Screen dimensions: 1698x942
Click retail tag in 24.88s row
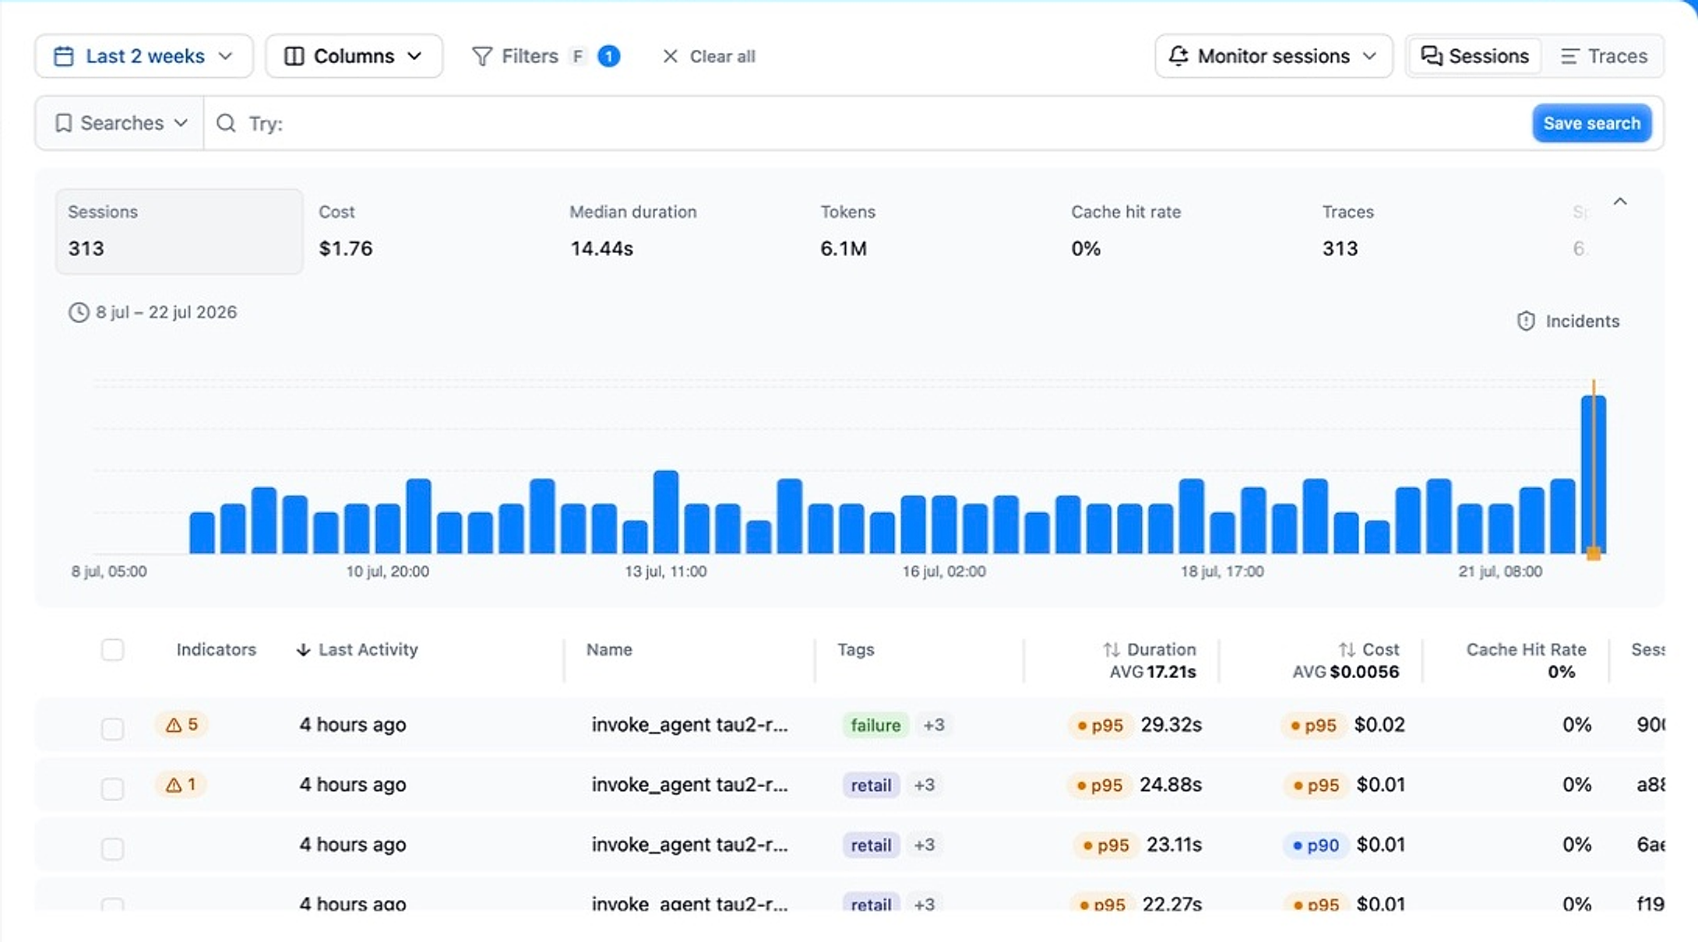pyautogui.click(x=871, y=785)
